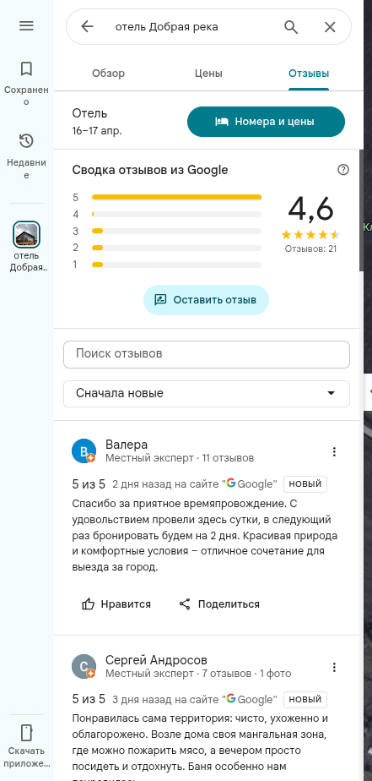Click the help icon next to review summary

pyautogui.click(x=343, y=170)
